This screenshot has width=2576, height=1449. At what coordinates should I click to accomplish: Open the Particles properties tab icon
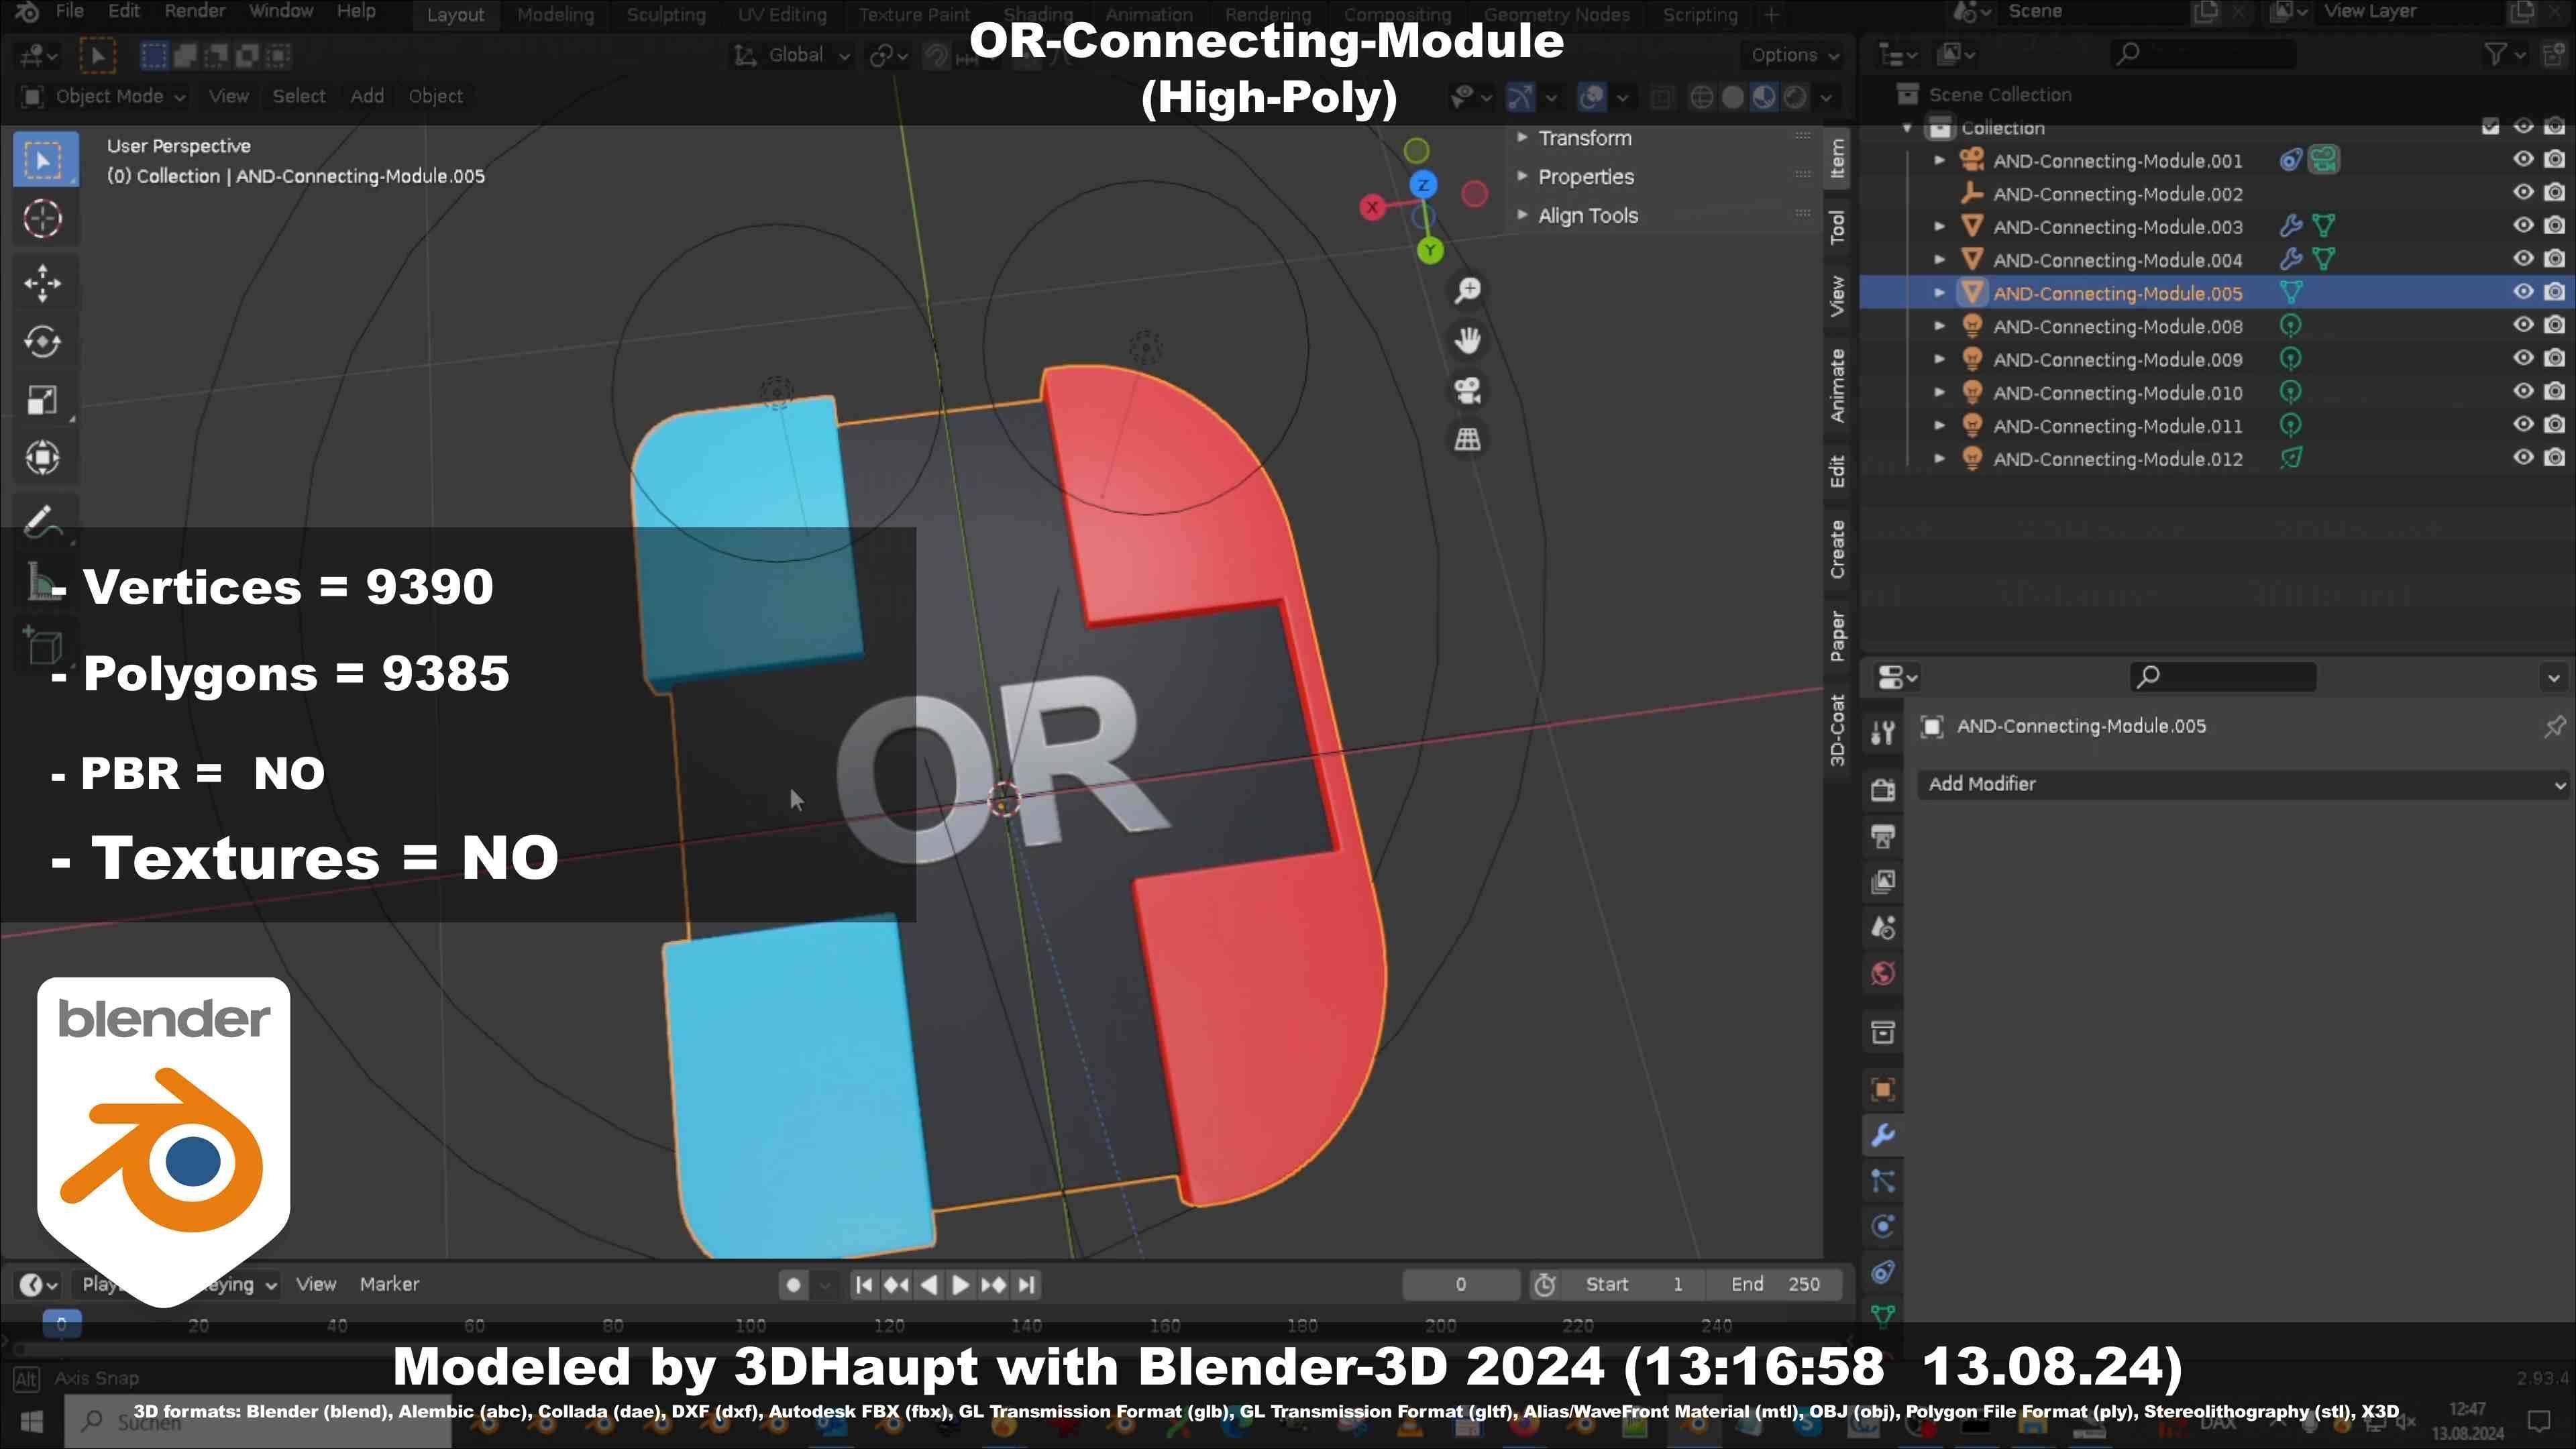(1883, 1181)
